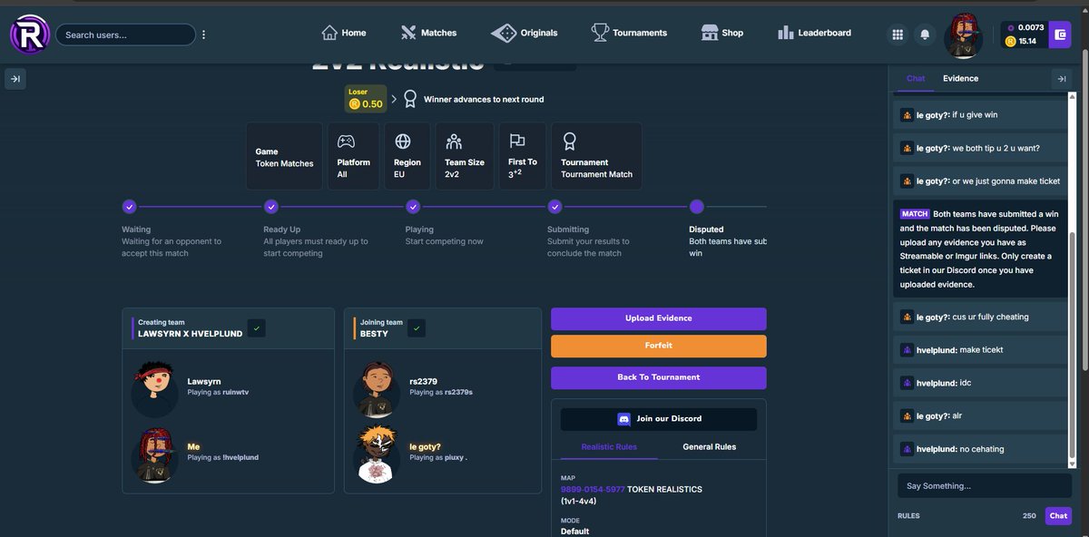Click the First To flag icon
The image size is (1089, 537).
(517, 141)
